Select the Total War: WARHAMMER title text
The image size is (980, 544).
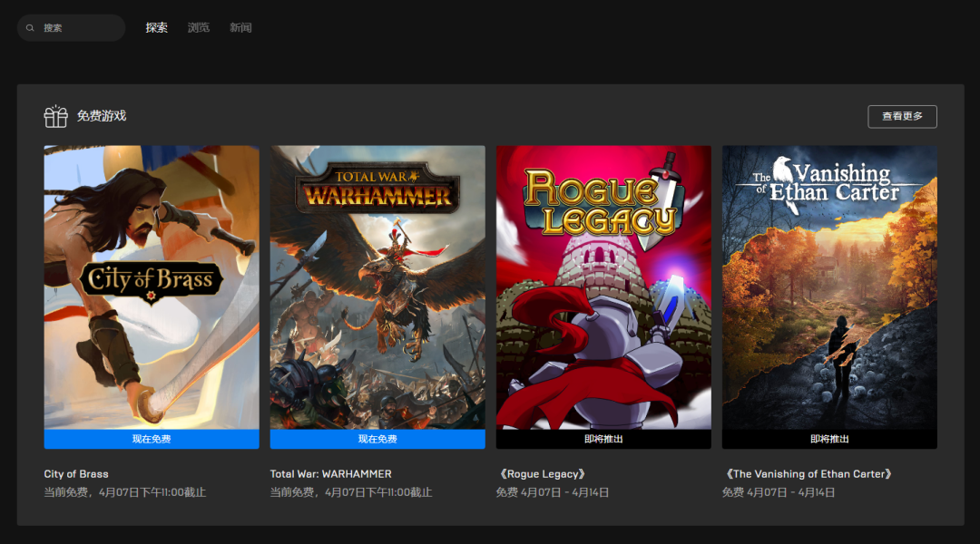(330, 474)
